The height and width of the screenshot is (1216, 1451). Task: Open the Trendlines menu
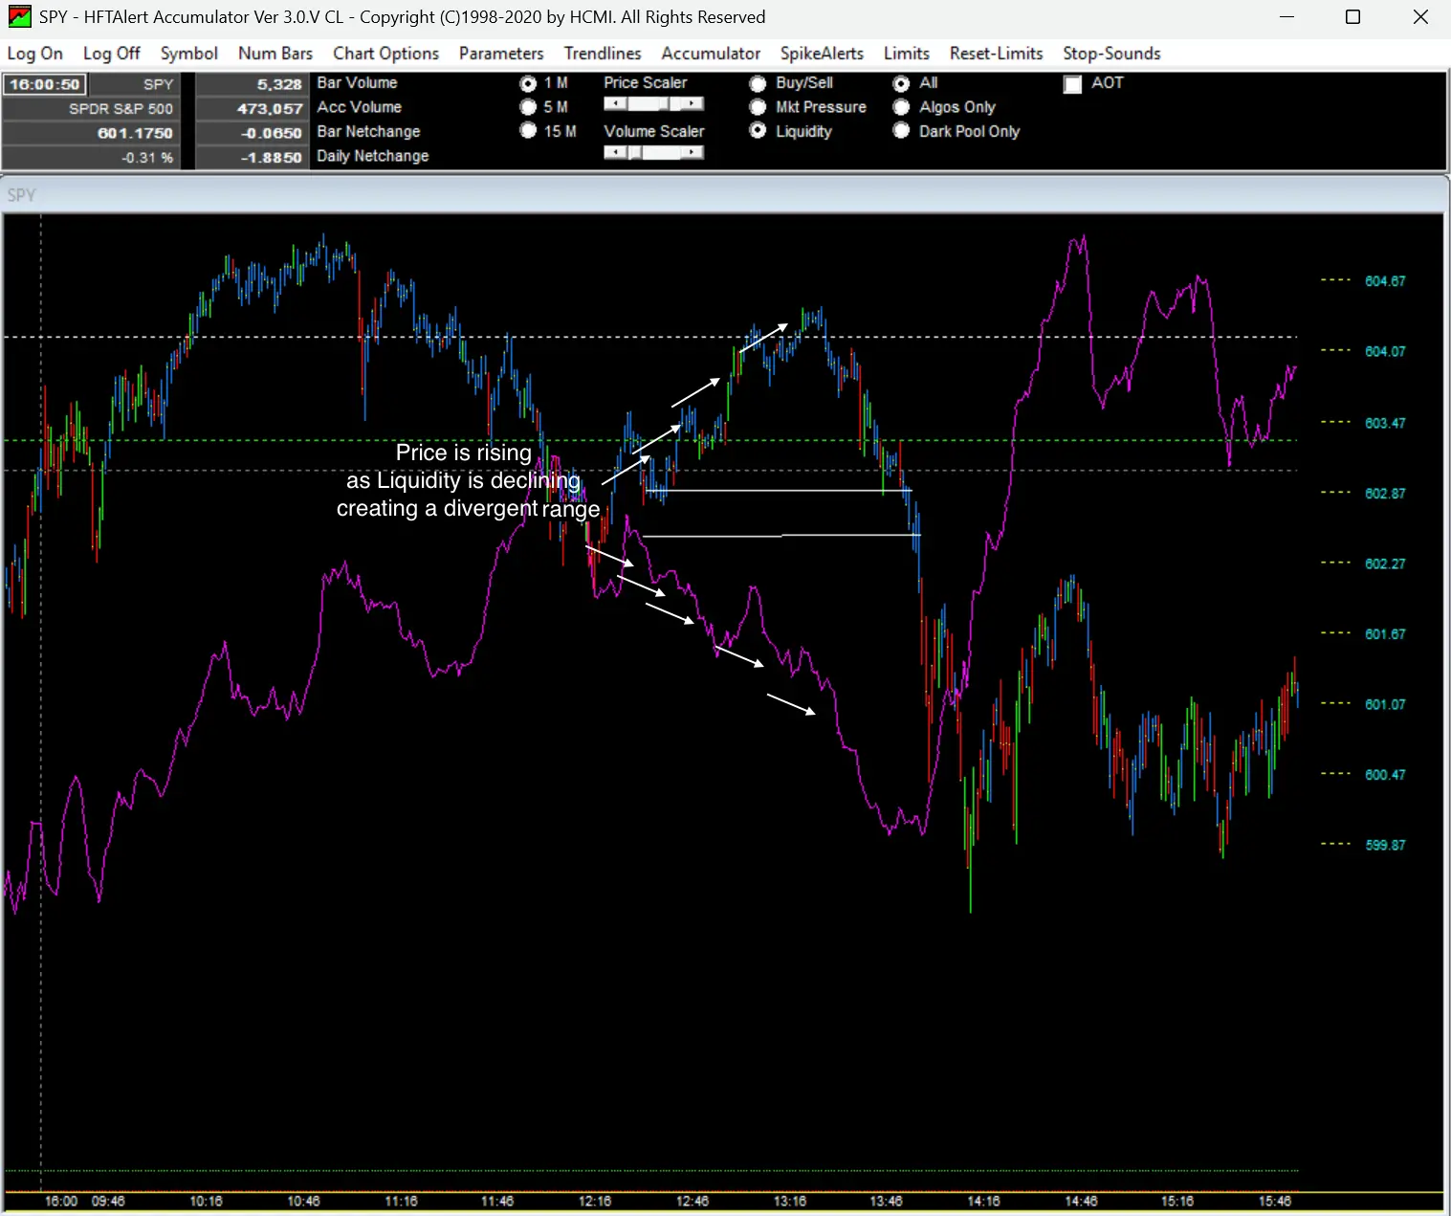[x=602, y=54]
